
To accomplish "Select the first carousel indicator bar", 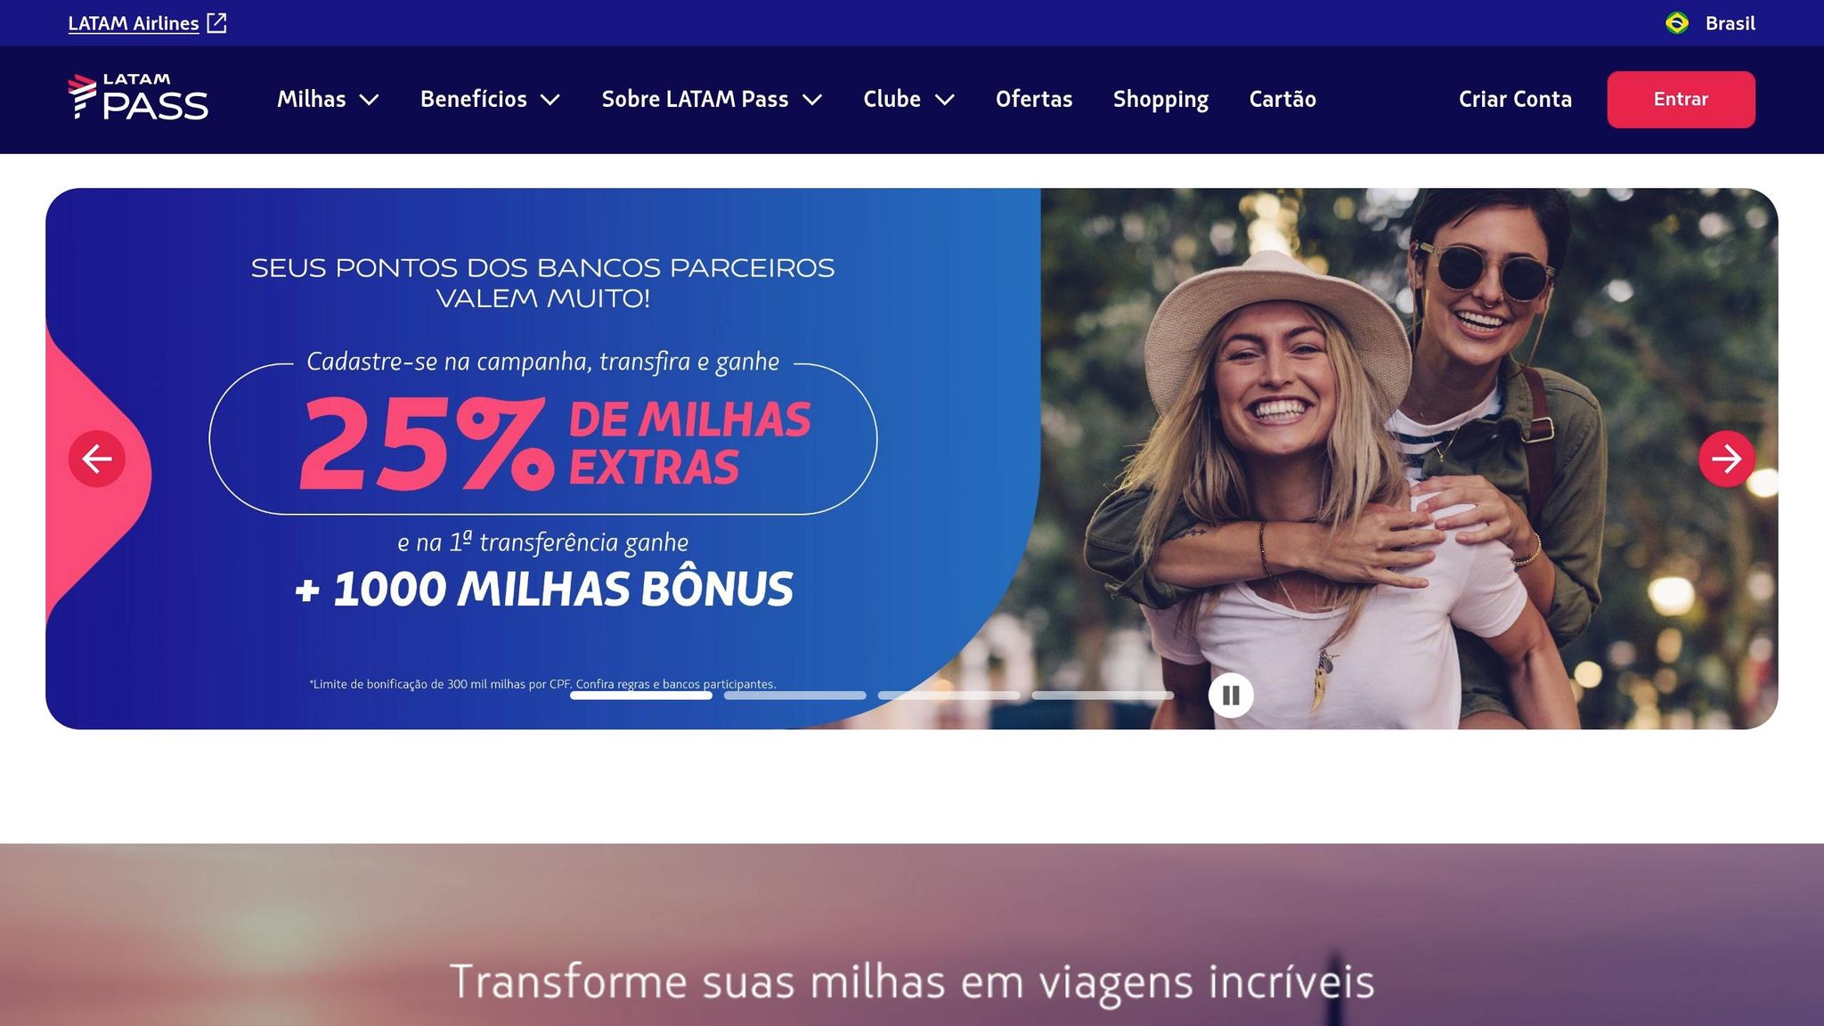I will point(641,696).
